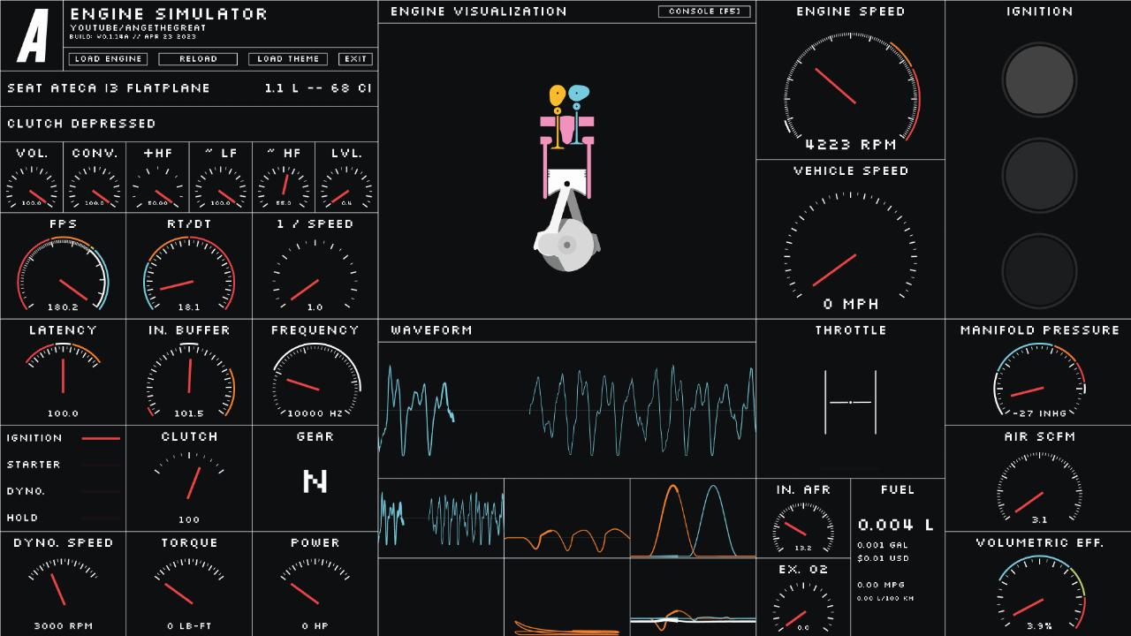Enable the Dyno. indicator
1131x636 pixels.
point(100,491)
